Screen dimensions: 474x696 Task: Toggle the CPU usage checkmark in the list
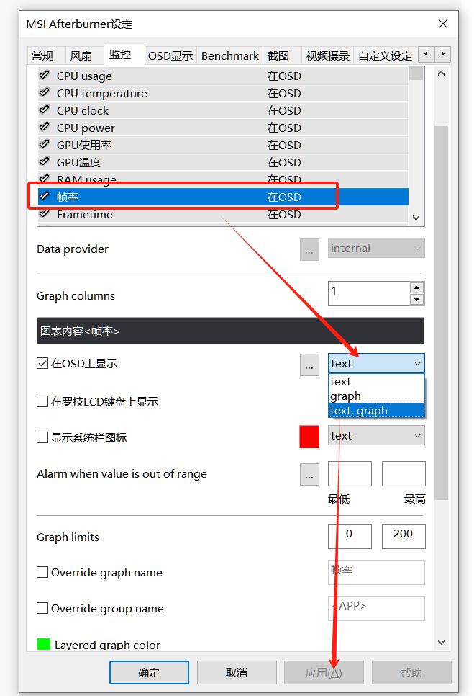[45, 75]
